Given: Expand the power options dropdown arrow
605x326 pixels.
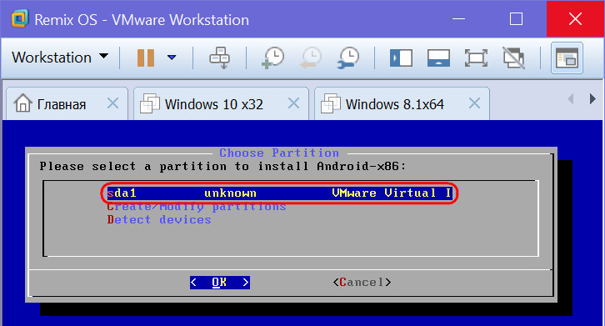Looking at the screenshot, I should [172, 58].
